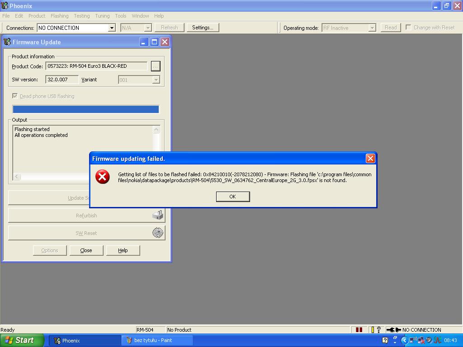463x347 pixels.
Task: Click the Settings... button in the toolbar
Action: (x=203, y=28)
